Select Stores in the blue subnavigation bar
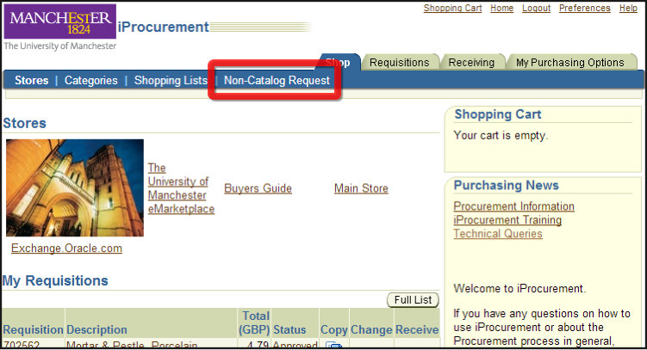The height and width of the screenshot is (350, 647). (31, 80)
